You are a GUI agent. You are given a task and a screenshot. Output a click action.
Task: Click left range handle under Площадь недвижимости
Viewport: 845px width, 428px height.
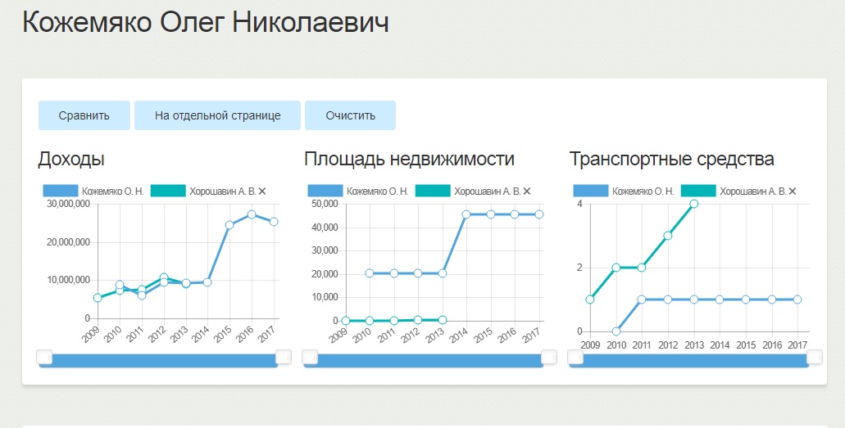311,357
